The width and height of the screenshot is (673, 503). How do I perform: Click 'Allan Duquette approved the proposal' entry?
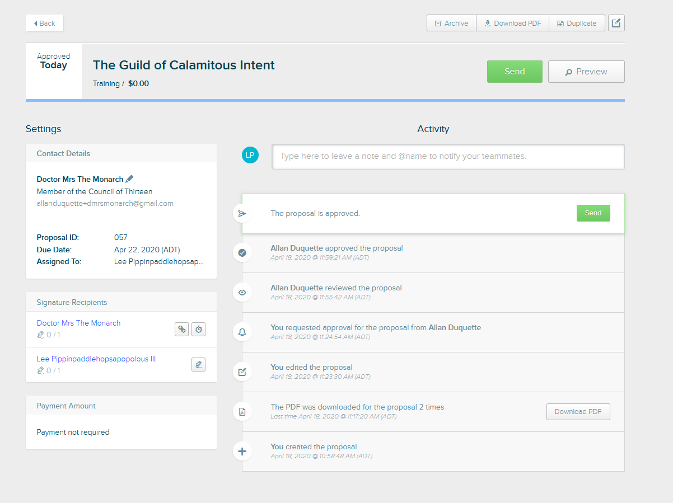tap(336, 248)
